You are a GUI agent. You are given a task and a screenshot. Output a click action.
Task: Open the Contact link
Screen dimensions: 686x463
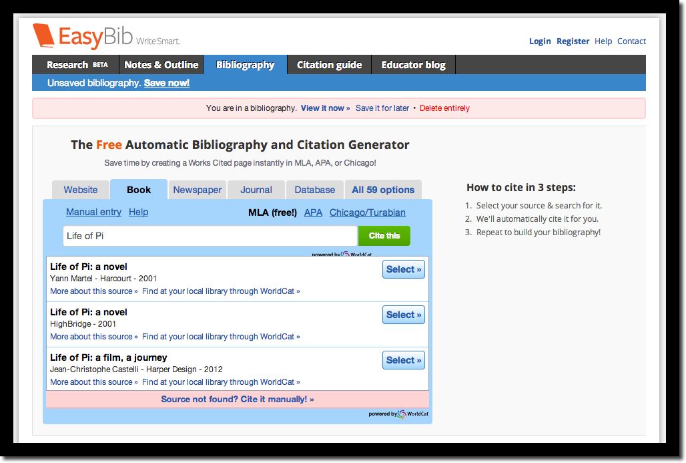point(631,41)
